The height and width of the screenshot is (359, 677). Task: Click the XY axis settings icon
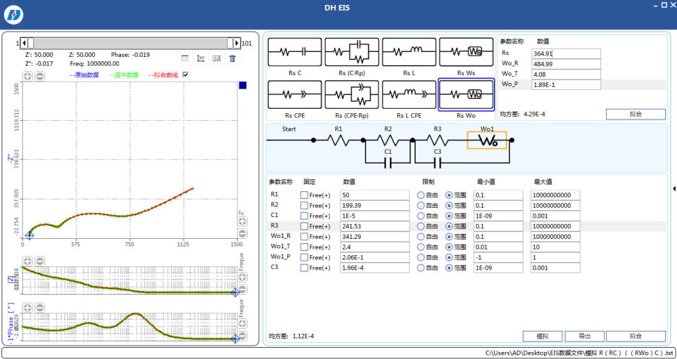coord(201,58)
